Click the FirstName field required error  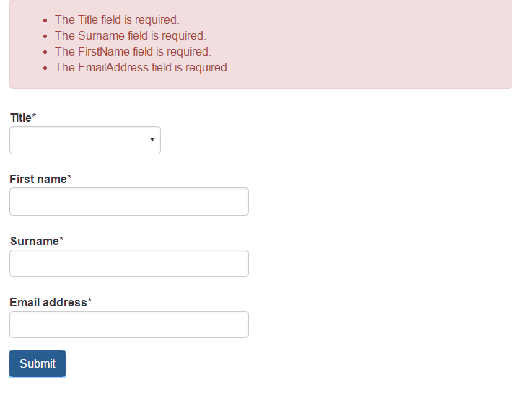tap(133, 51)
